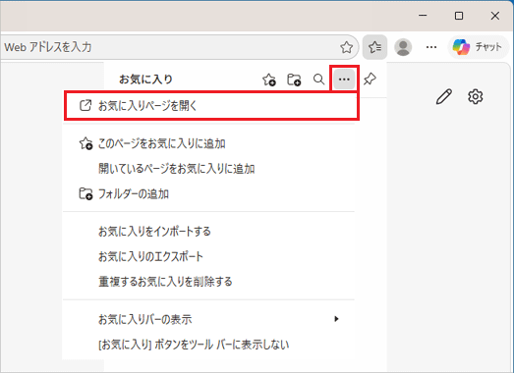Viewport: 514px width, 373px height.
Task: Open the Favorites toolbar button
Action: click(374, 47)
